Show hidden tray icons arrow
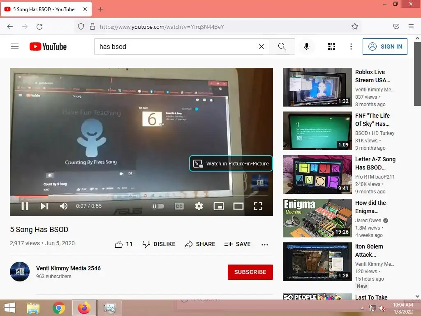This screenshot has height=316, width=421. pos(362,308)
